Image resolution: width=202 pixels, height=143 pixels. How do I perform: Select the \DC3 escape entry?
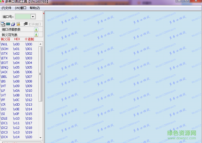(4, 132)
